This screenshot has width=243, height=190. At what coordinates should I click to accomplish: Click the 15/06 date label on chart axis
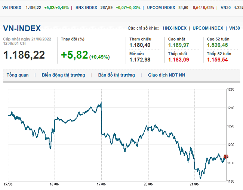[8, 184]
